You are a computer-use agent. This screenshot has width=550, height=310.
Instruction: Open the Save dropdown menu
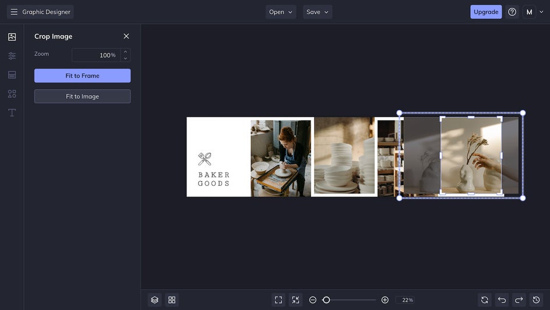pyautogui.click(x=318, y=12)
